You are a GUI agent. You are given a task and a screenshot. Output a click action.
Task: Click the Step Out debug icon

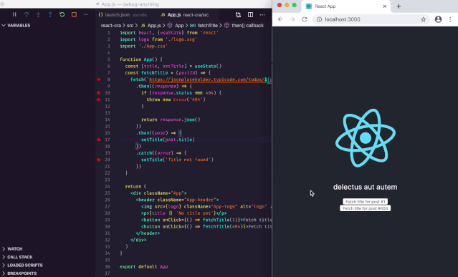point(50,14)
